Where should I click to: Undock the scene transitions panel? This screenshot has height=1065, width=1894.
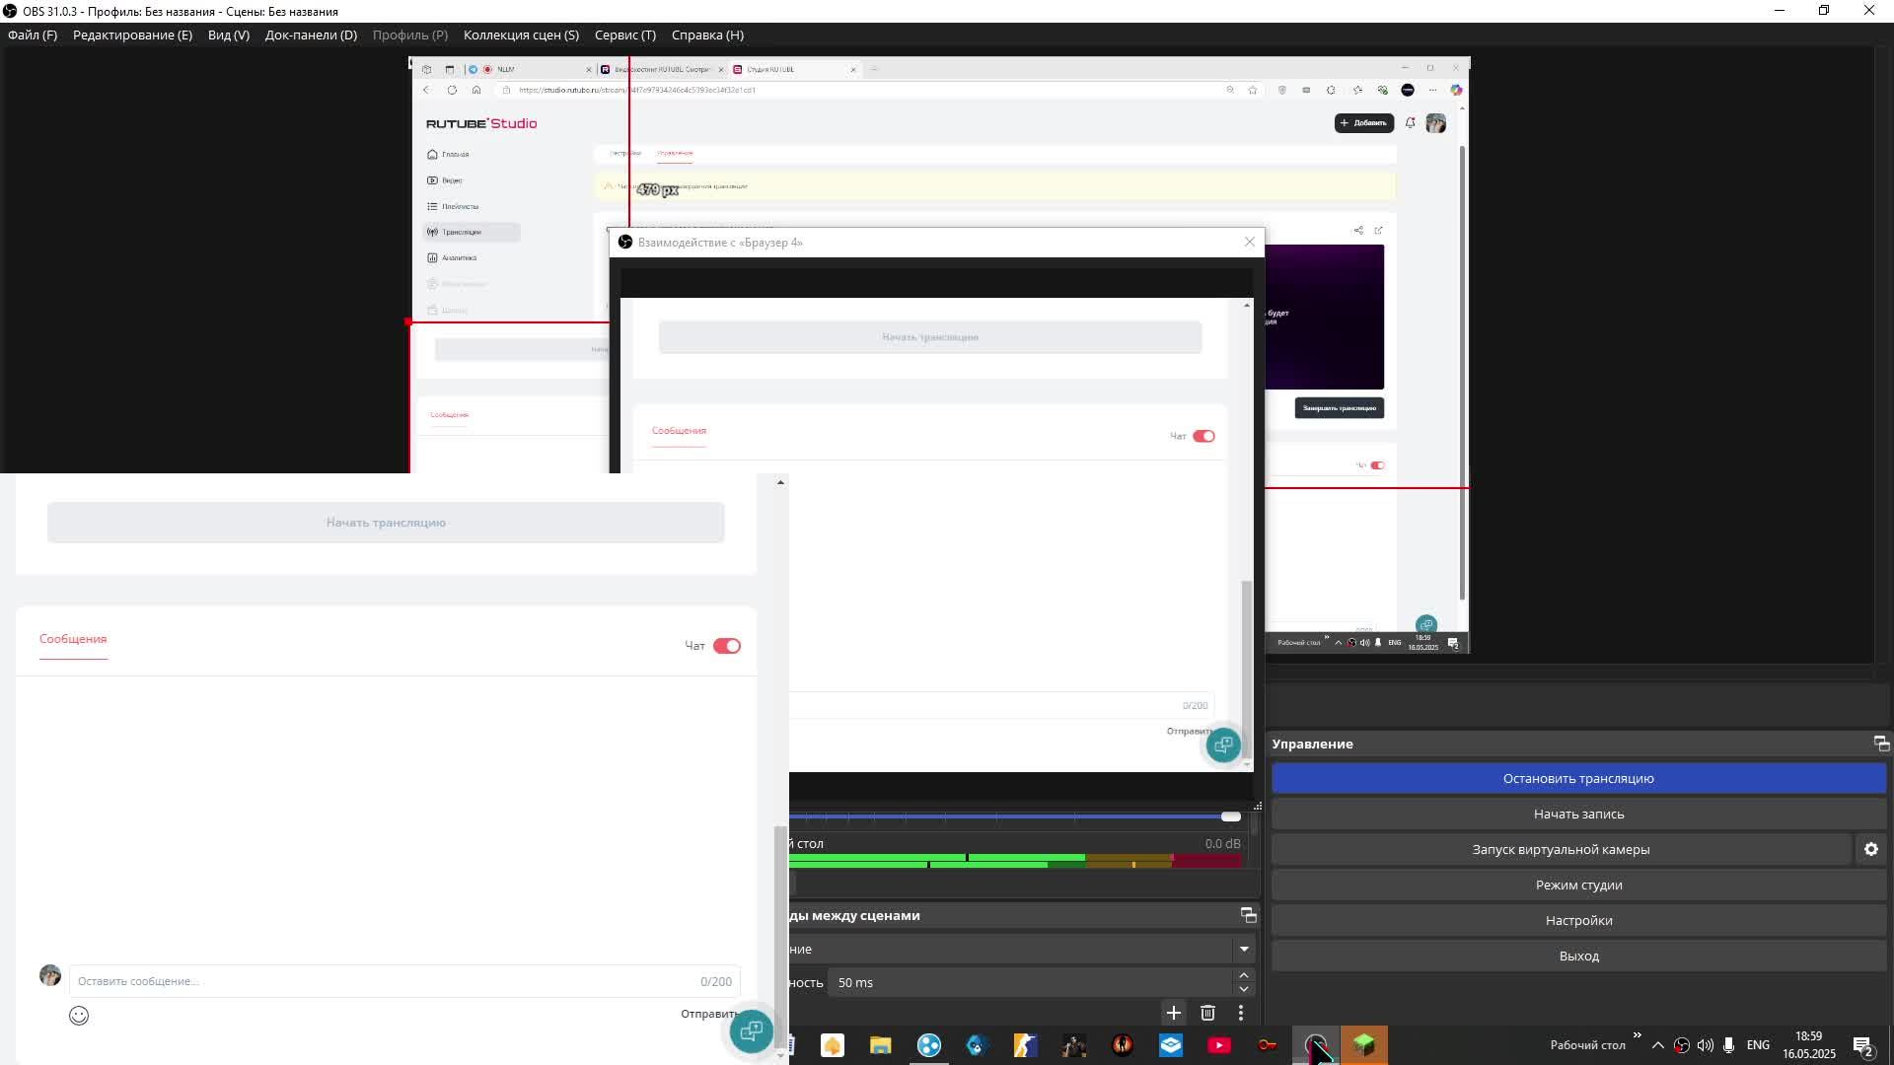click(x=1248, y=915)
